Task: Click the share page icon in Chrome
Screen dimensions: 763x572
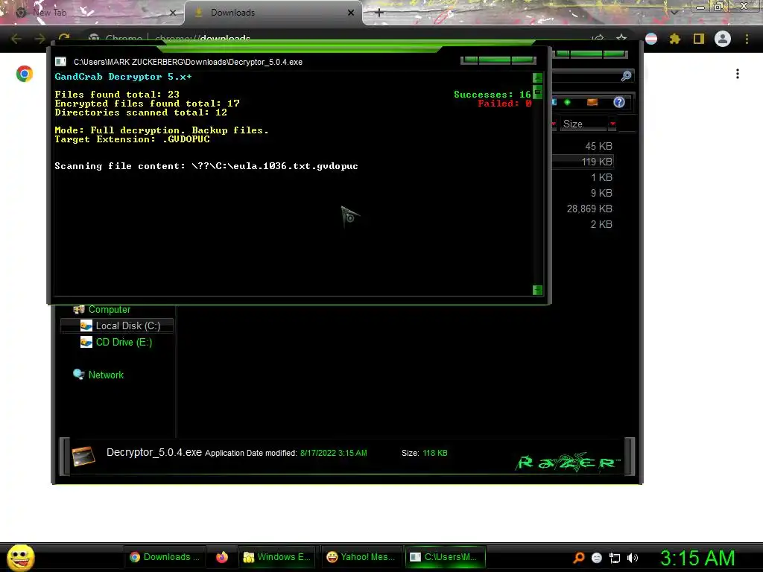Action: (x=598, y=39)
